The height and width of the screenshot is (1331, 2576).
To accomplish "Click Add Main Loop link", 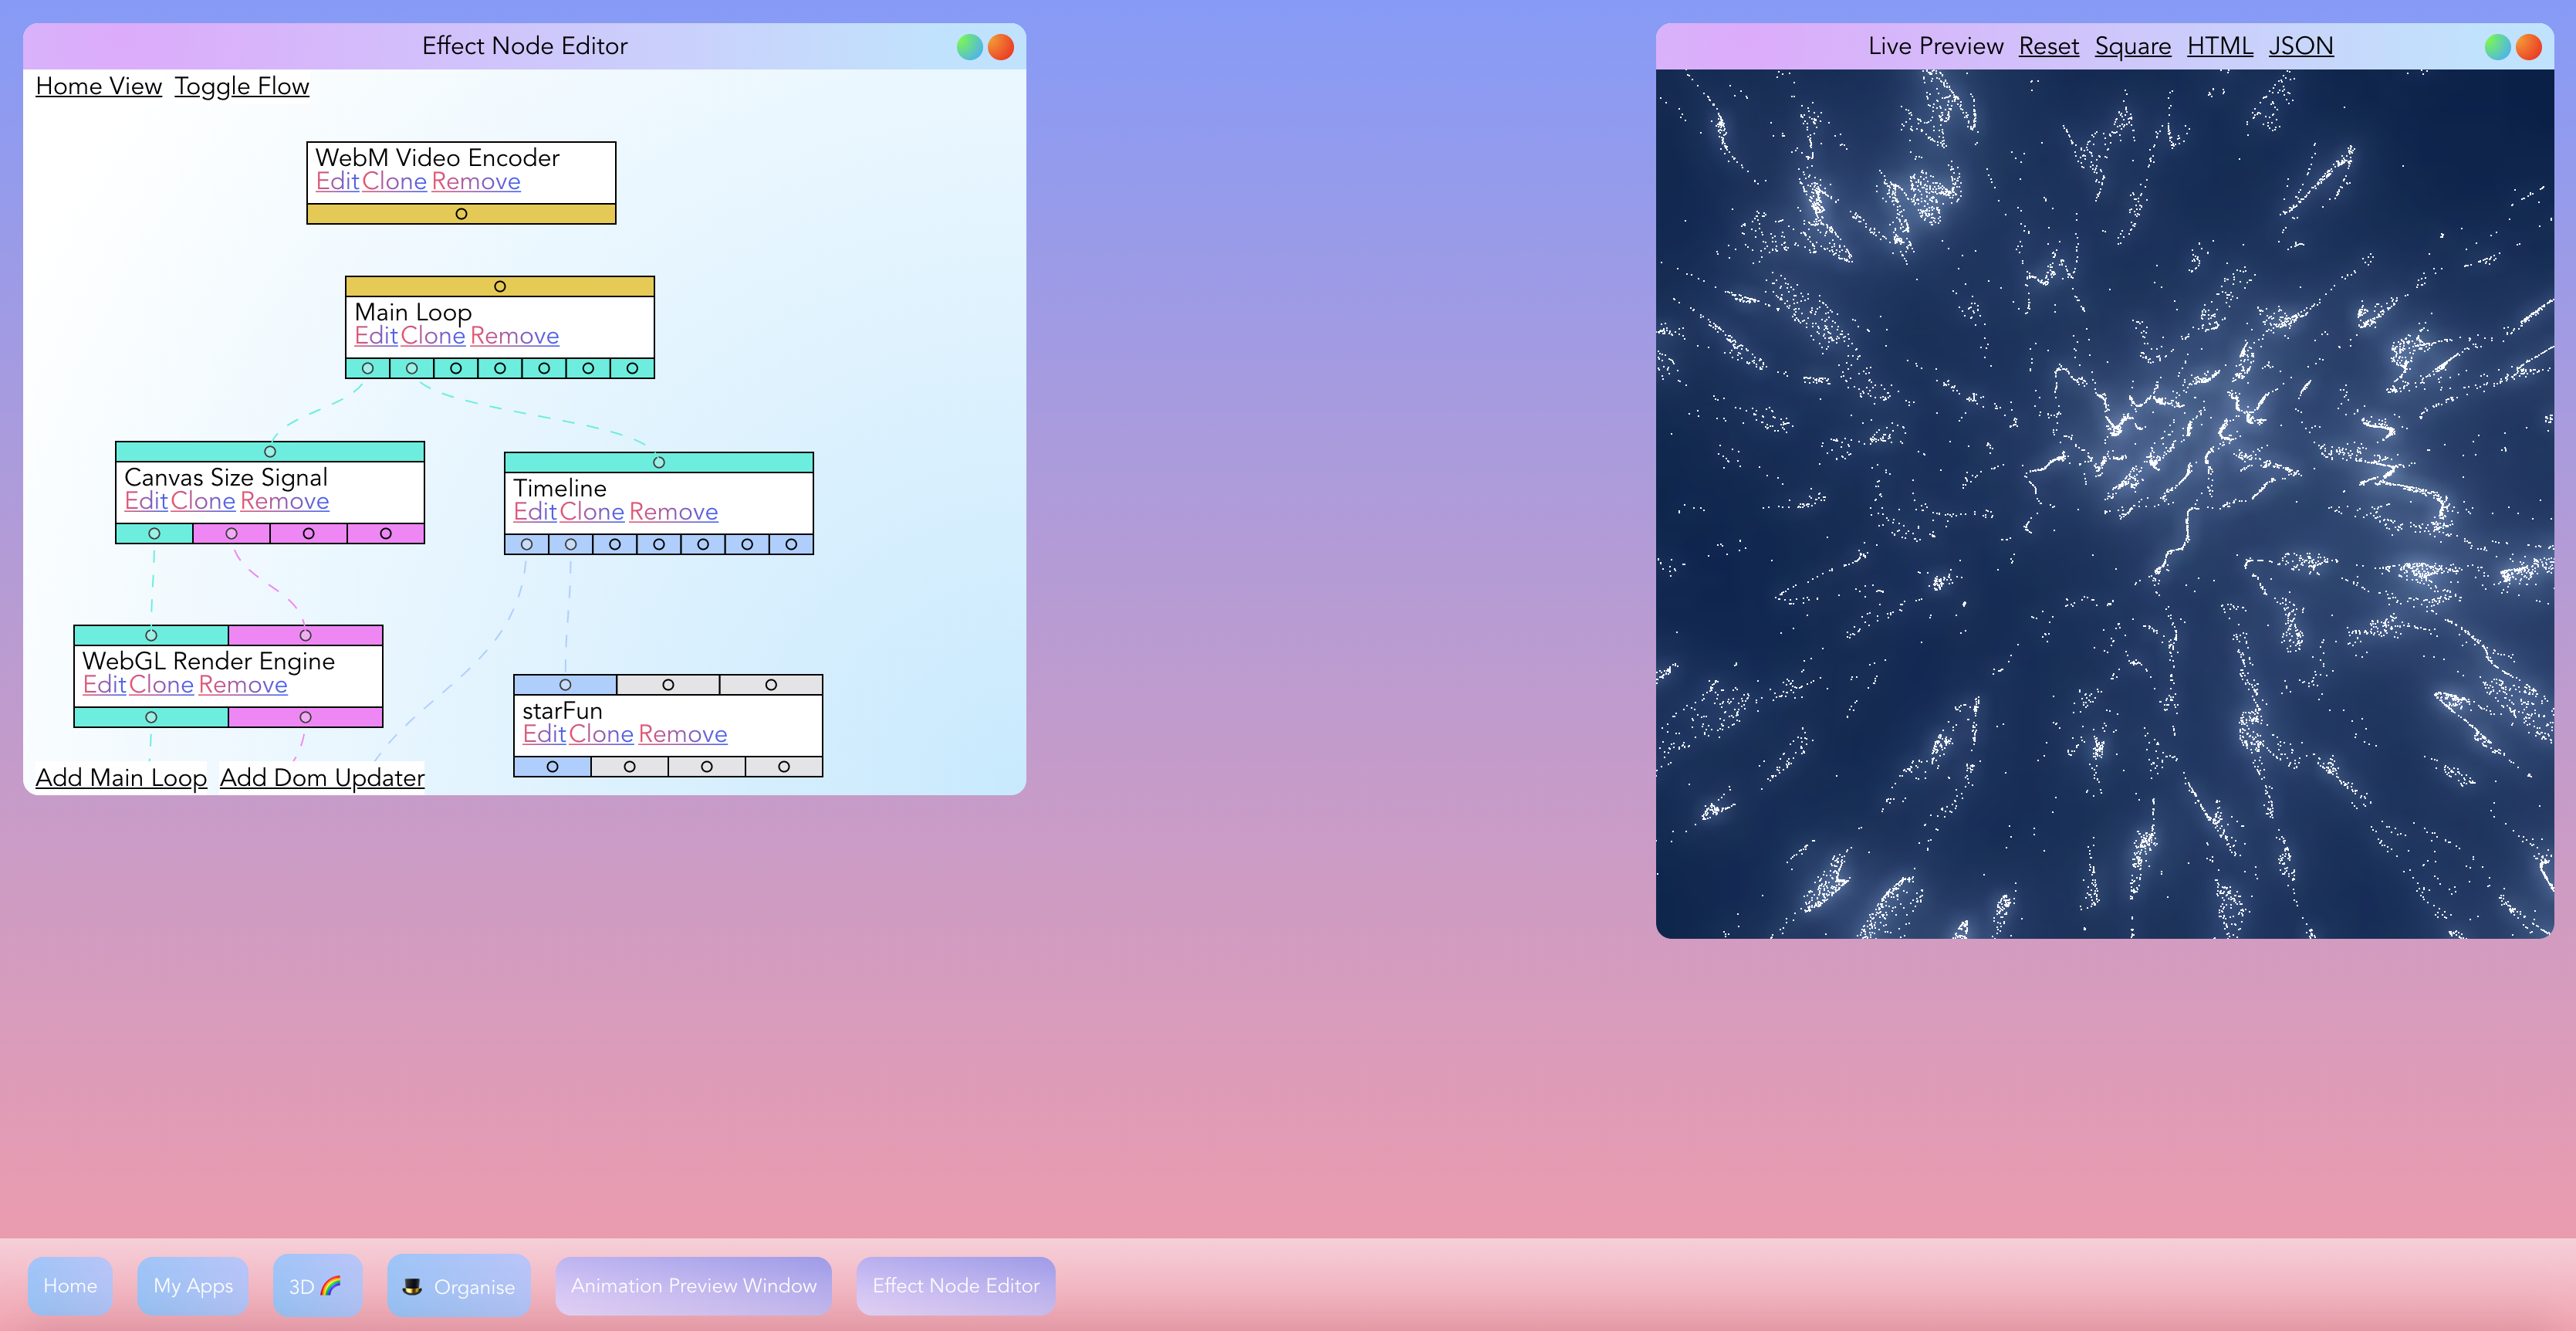I will (121, 777).
